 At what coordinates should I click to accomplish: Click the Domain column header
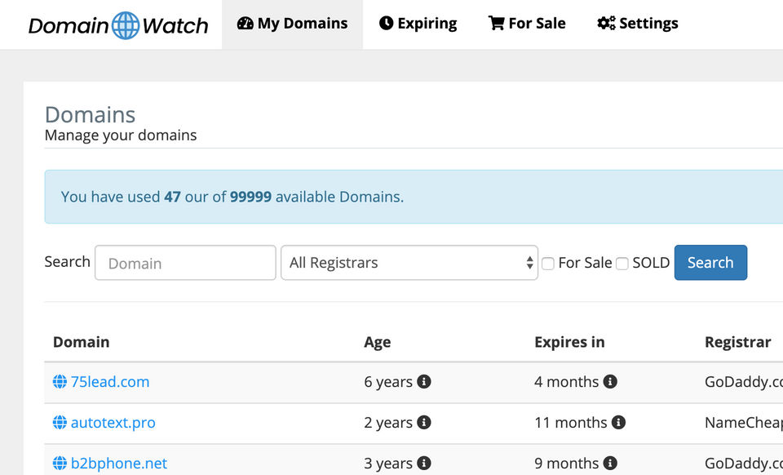coord(82,342)
